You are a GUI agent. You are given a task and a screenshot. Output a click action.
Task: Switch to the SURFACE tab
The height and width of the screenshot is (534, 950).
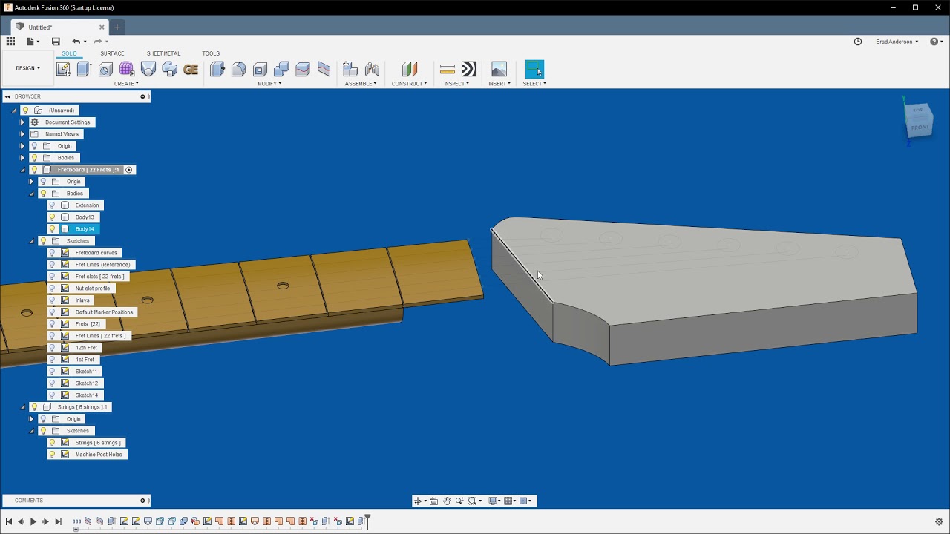pyautogui.click(x=112, y=53)
